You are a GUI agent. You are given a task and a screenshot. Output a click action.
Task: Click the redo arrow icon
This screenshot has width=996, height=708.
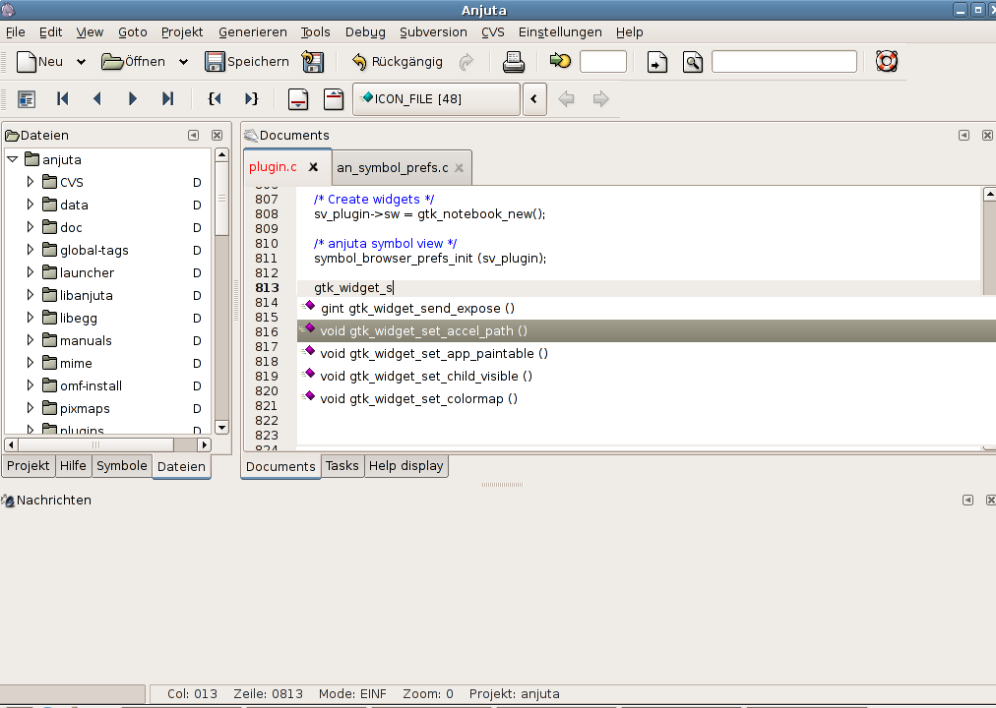(467, 62)
